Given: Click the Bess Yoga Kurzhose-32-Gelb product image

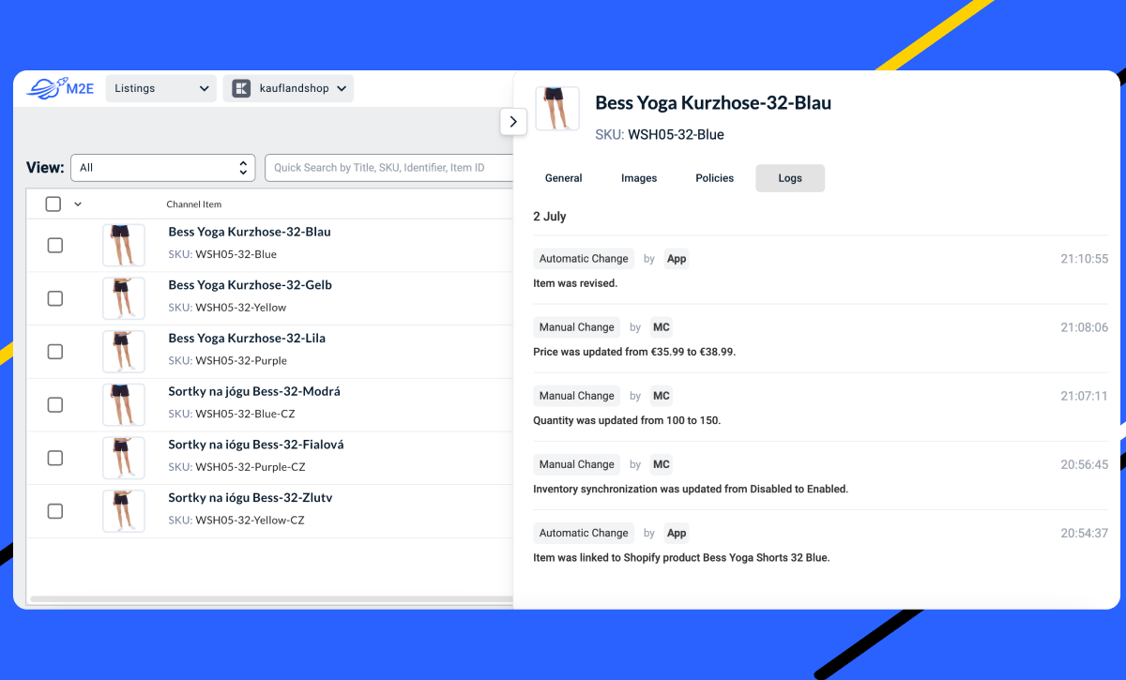Looking at the screenshot, I should (124, 298).
